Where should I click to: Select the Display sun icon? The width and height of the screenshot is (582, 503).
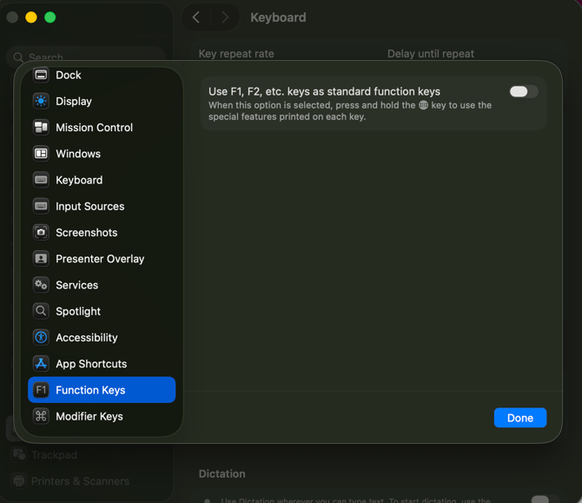(41, 102)
